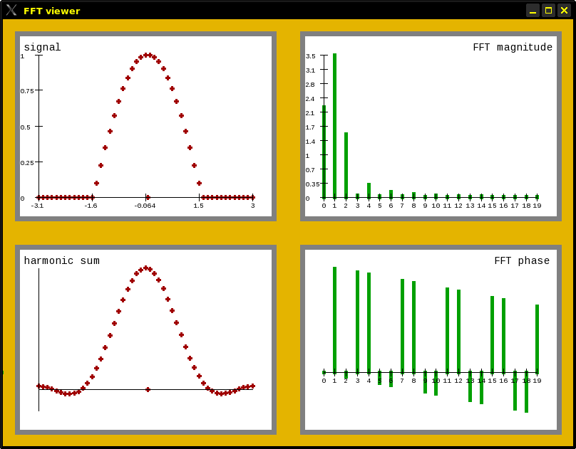The height and width of the screenshot is (449, 576).
Task: Click the tallest FFT magnitude bar at frequency 1
Action: click(x=334, y=125)
